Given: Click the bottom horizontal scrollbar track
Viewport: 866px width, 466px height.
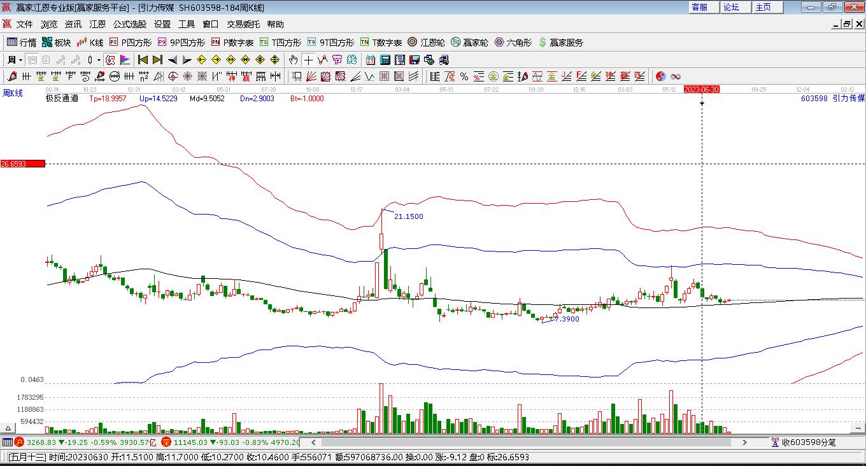Looking at the screenshot, I should (522, 442).
